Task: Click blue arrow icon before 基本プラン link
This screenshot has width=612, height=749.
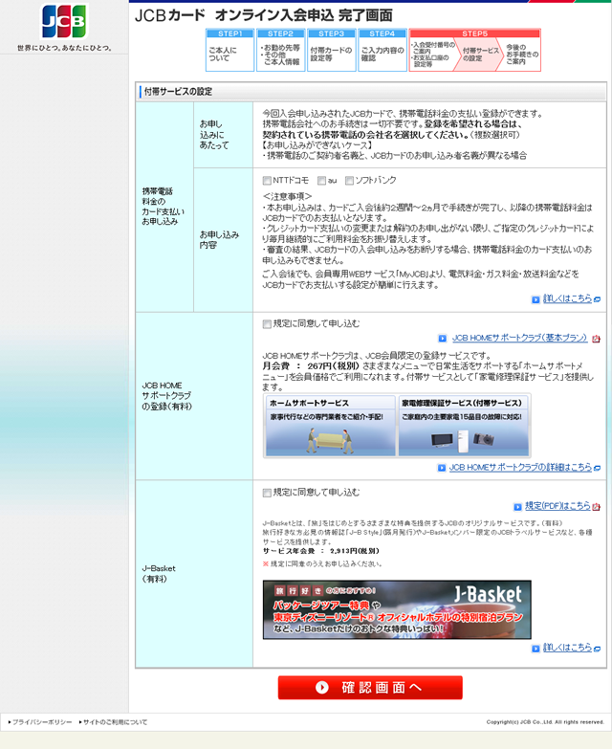Action: pos(443,339)
